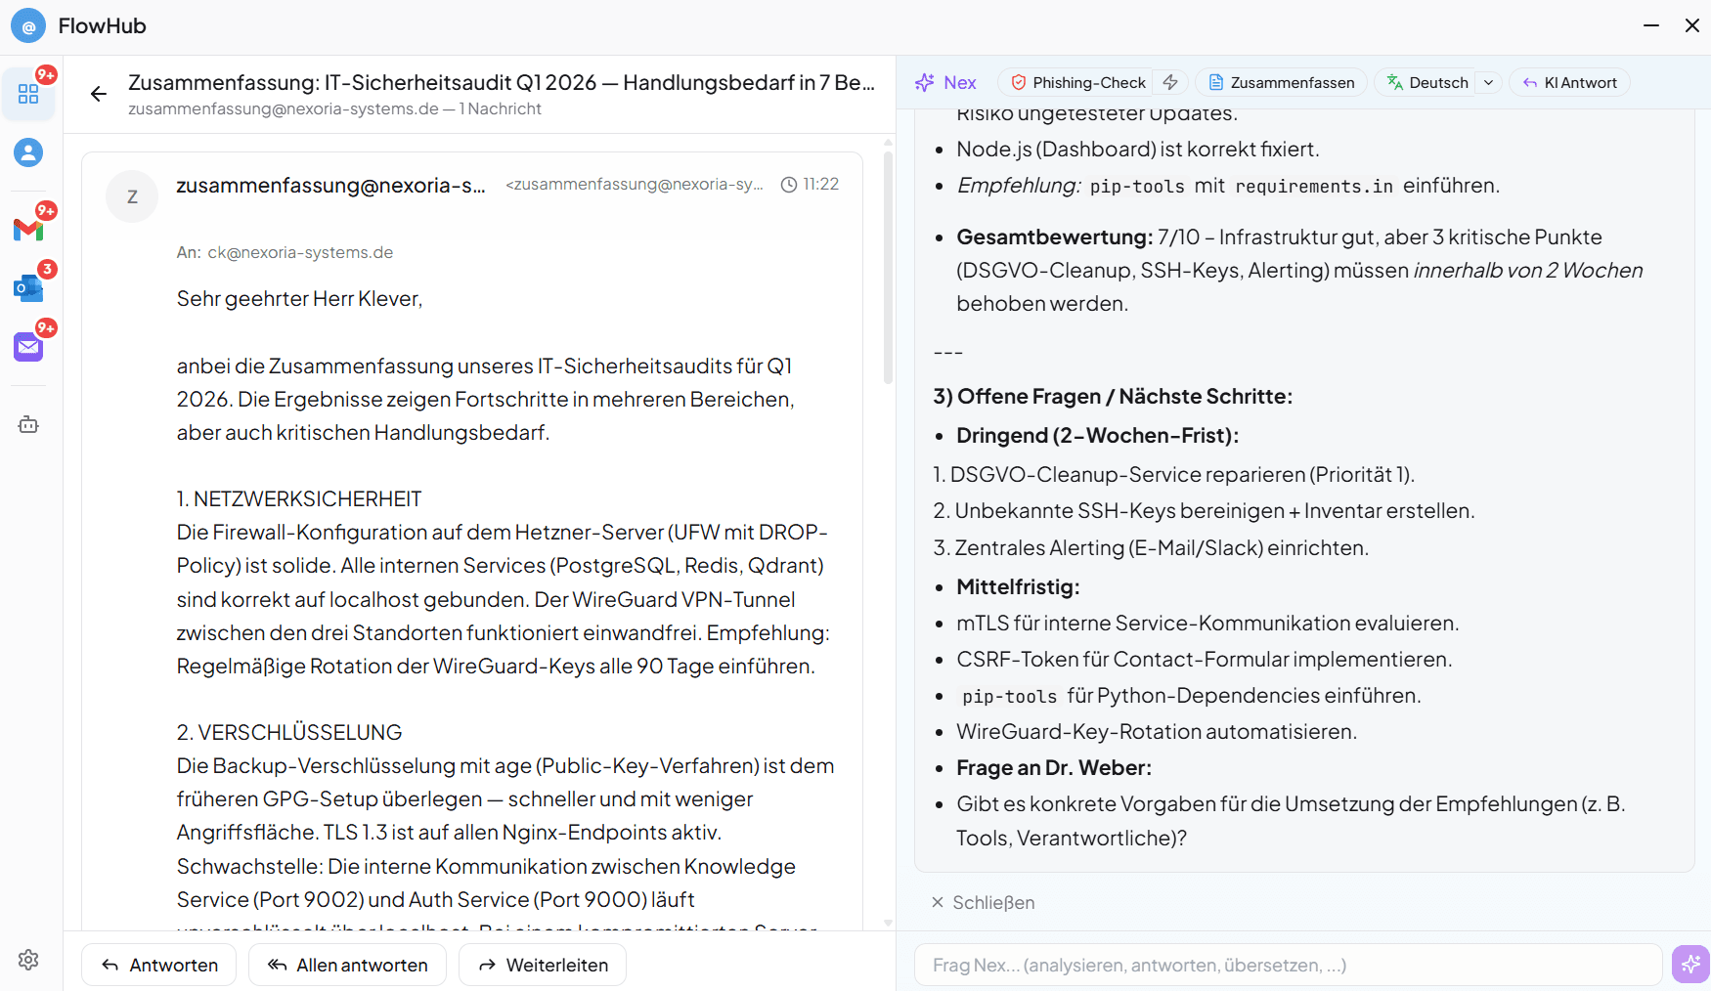This screenshot has height=991, width=1711.
Task: Open the contacts panel from the sidebar
Action: point(28,152)
